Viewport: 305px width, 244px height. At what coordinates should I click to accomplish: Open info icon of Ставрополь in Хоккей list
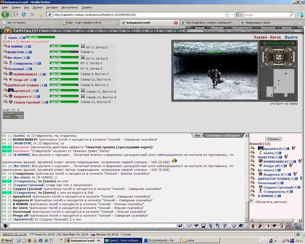click(x=291, y=192)
